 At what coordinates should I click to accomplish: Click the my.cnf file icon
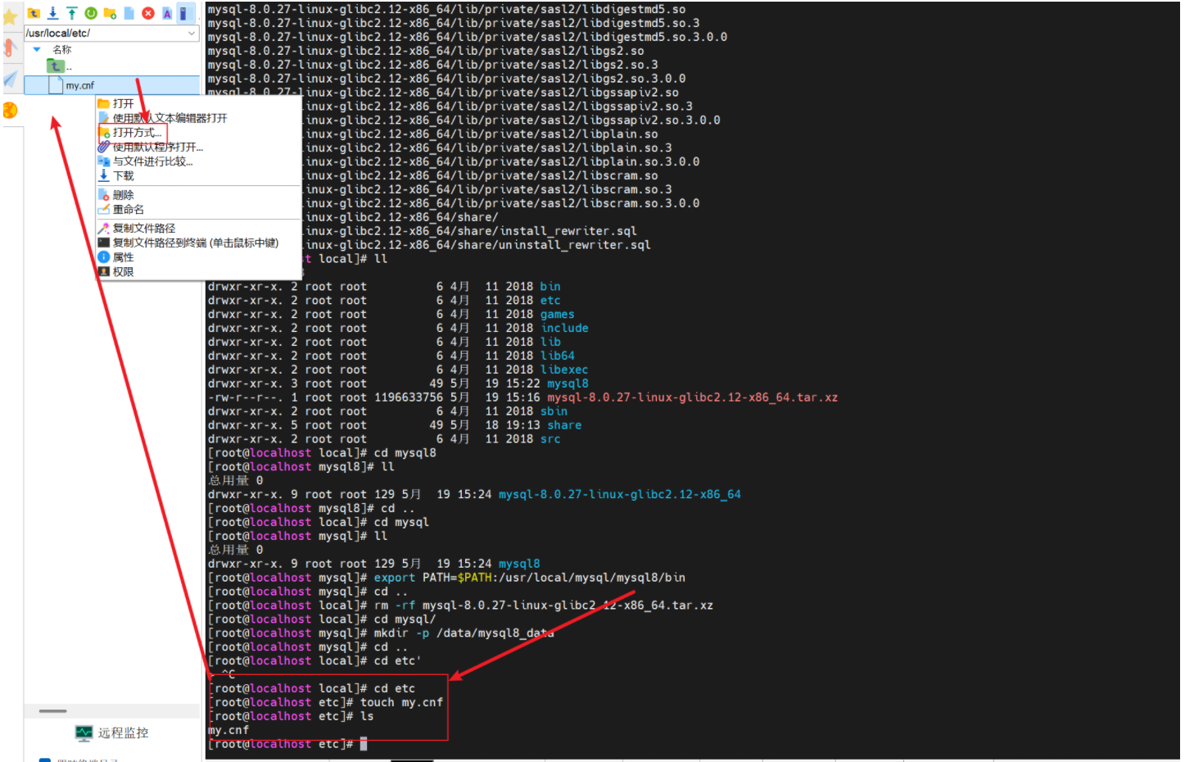click(x=56, y=85)
